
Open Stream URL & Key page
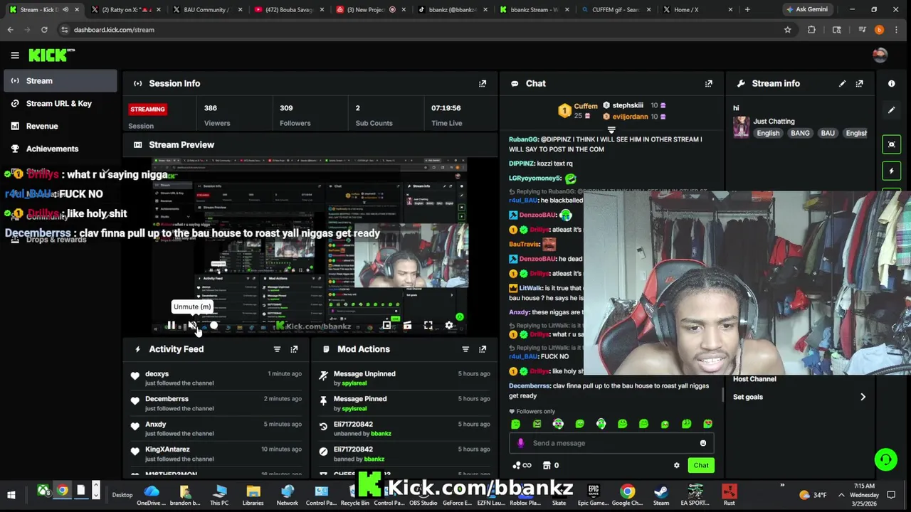coord(60,103)
